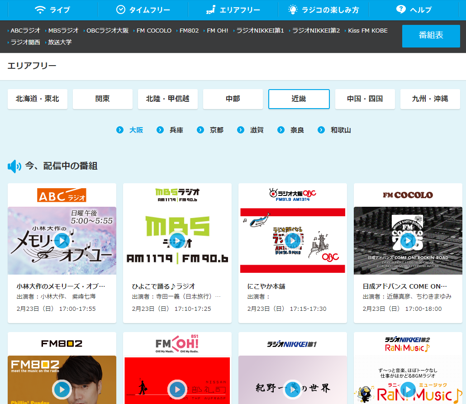This screenshot has height=404, width=466.
Task: Click the FM802 logo on its card
Action: pyautogui.click(x=62, y=344)
